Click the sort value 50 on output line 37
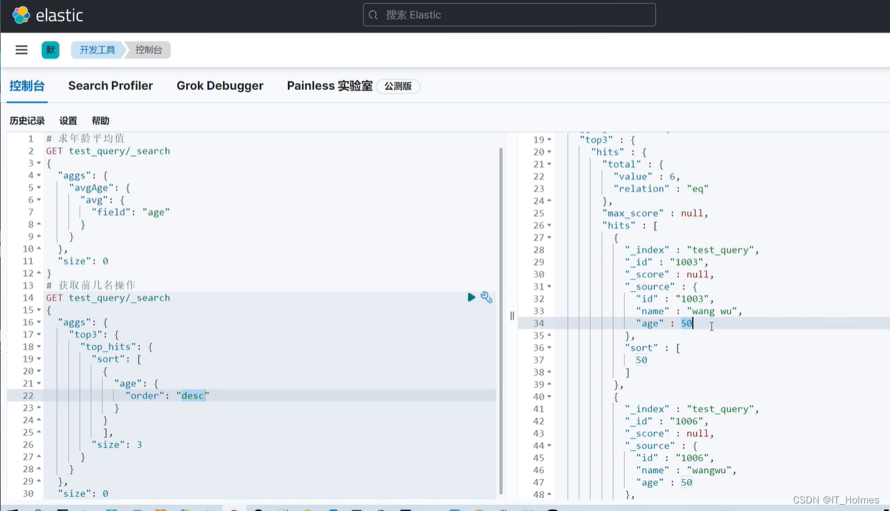The width and height of the screenshot is (890, 511). click(x=642, y=360)
